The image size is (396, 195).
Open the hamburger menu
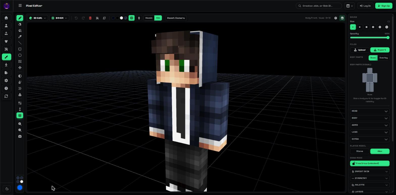tap(20, 6)
